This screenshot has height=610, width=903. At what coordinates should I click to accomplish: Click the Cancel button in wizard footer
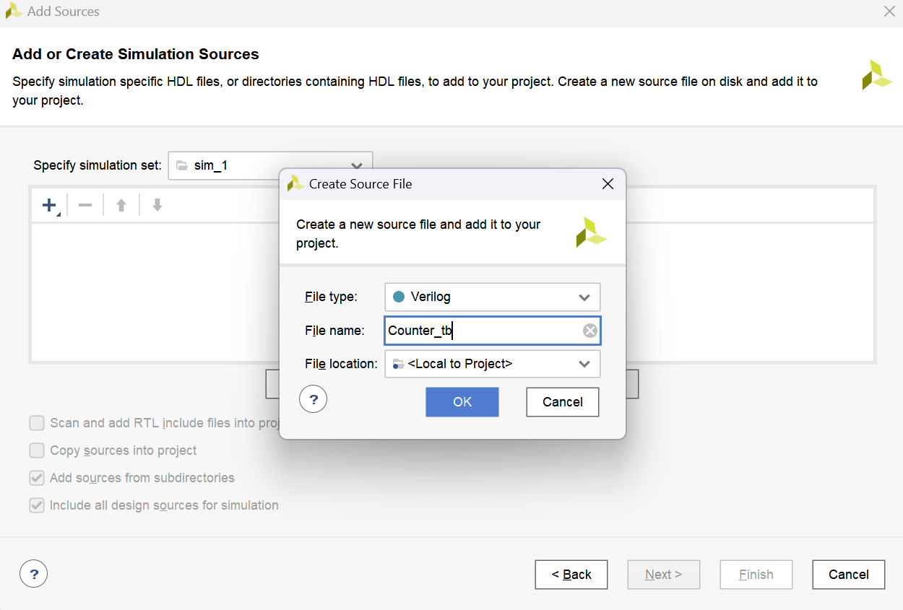(x=848, y=575)
